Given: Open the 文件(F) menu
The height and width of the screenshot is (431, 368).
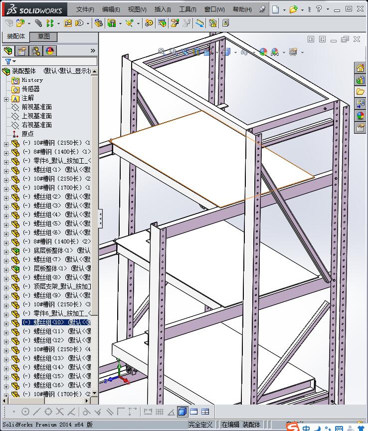Looking at the screenshot, I should (x=85, y=9).
